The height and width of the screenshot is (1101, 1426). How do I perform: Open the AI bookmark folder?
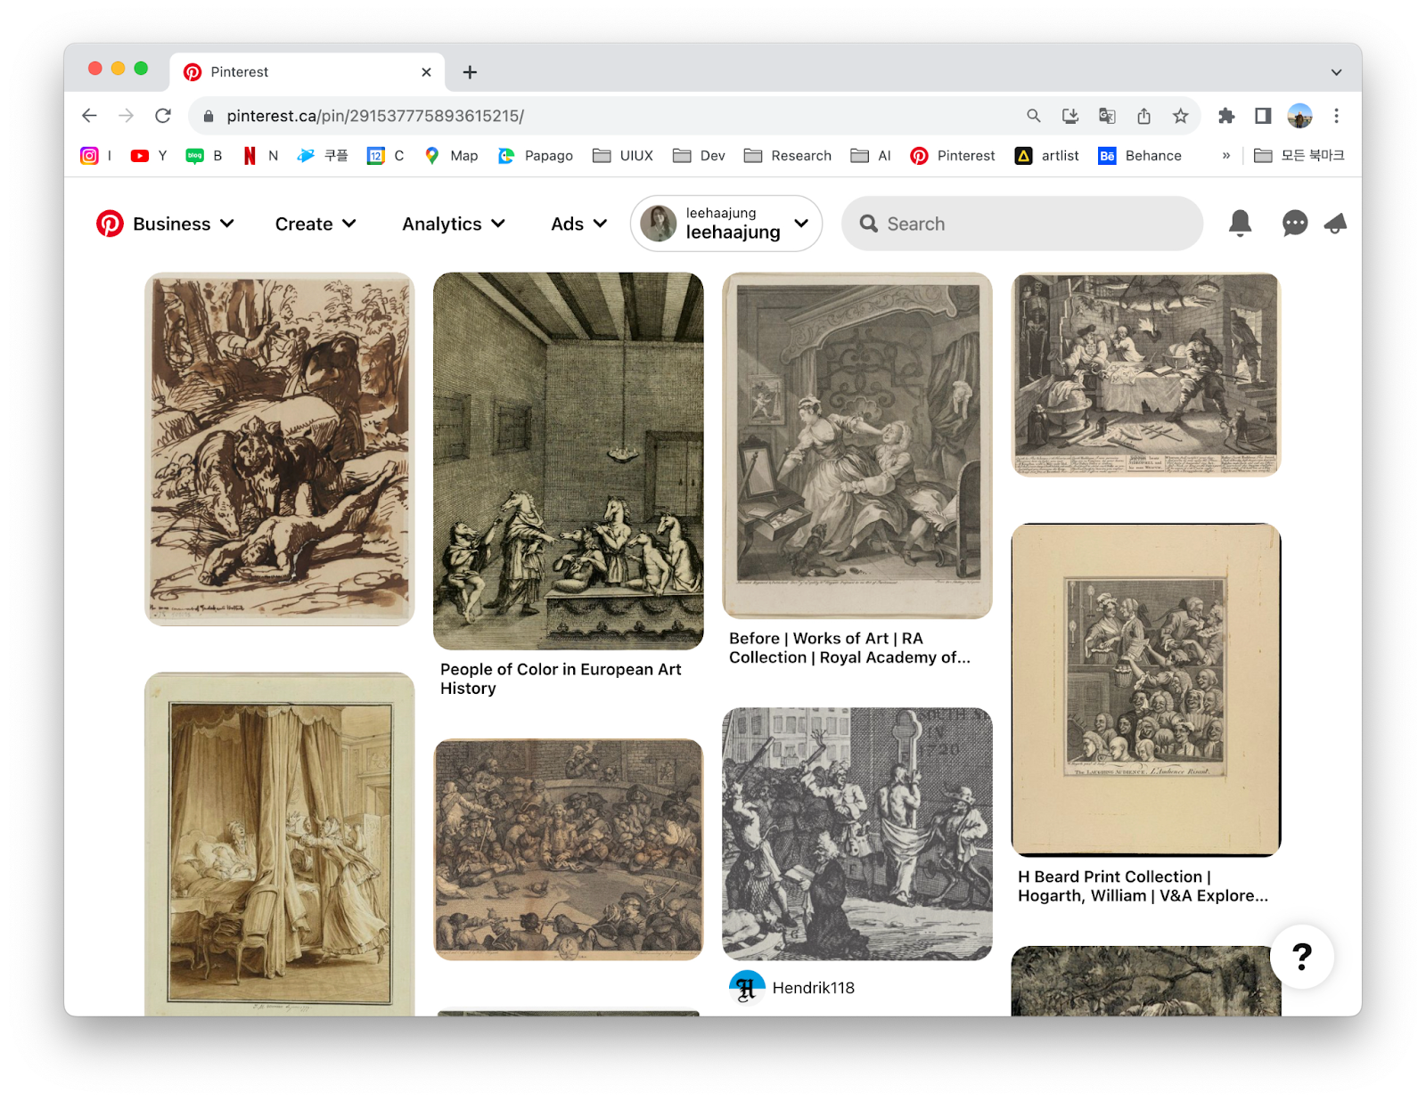coord(871,156)
